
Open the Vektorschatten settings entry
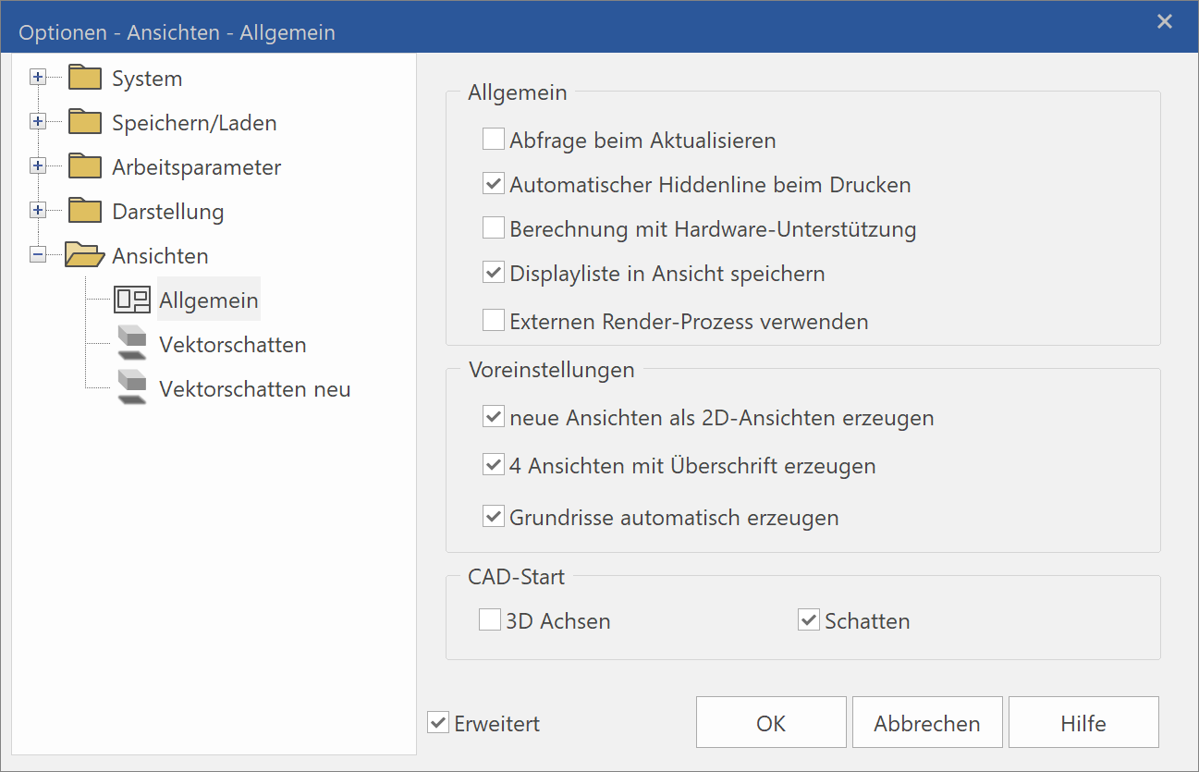[x=233, y=345]
